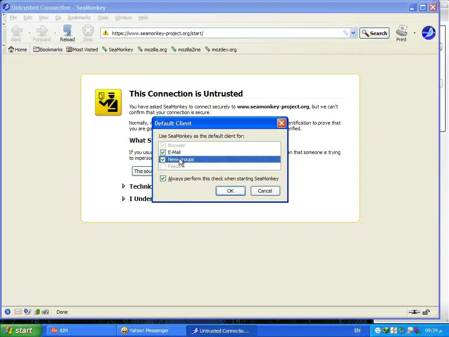The width and height of the screenshot is (449, 337).
Task: Open the Print options dropdown arrow
Action: 414,33
